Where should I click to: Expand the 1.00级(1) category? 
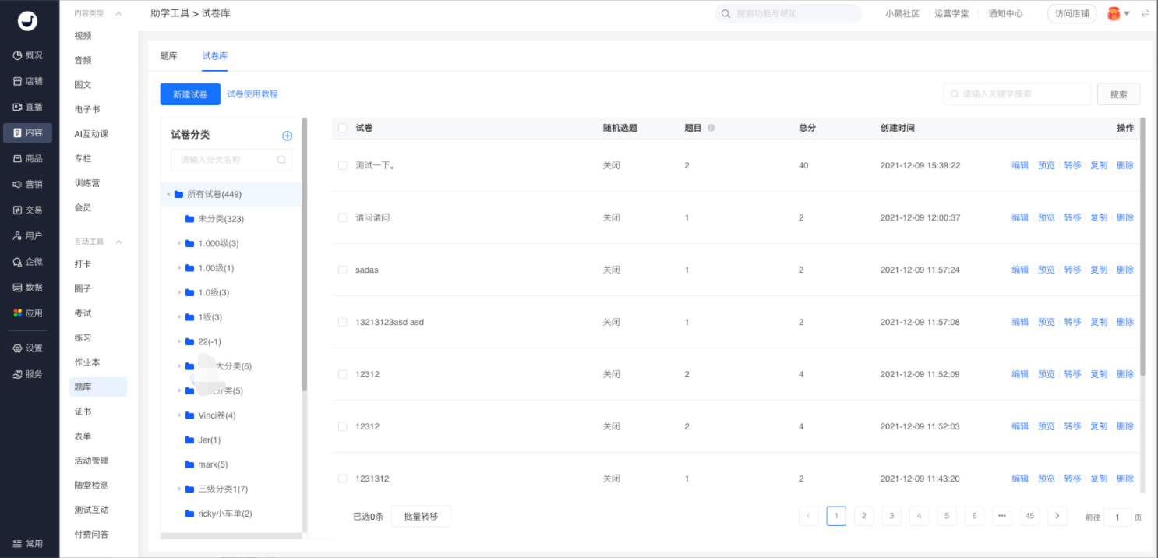coord(179,268)
